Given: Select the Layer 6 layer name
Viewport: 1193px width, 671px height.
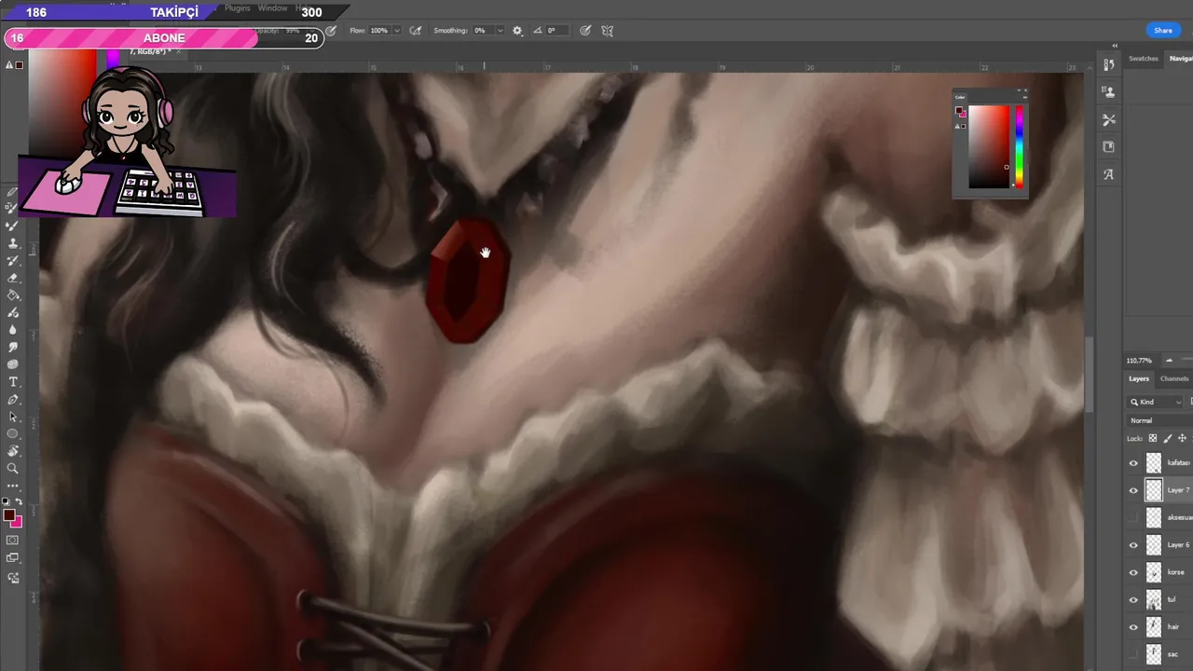Looking at the screenshot, I should tap(1178, 545).
